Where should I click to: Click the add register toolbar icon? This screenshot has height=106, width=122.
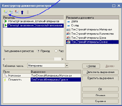click(x=6, y=12)
